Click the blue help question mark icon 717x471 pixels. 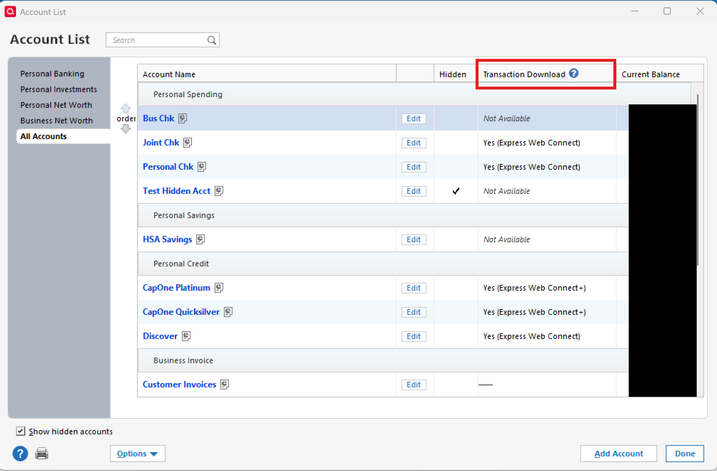[20, 454]
